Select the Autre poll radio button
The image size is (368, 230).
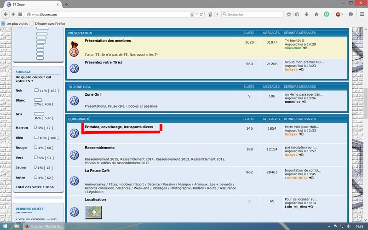35,177
